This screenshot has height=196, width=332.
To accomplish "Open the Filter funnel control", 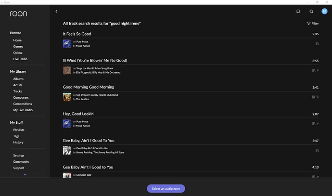I will (x=313, y=24).
